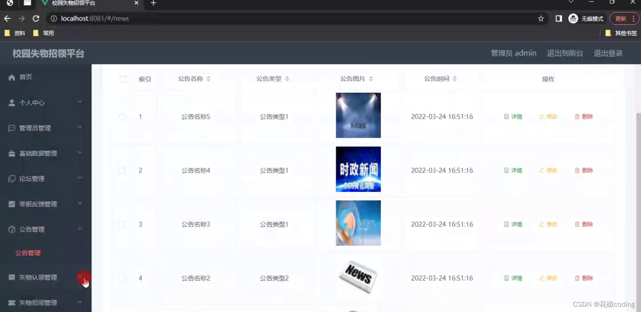
Task: Click the 管理员管理 sidebar icon
Action: pos(12,128)
